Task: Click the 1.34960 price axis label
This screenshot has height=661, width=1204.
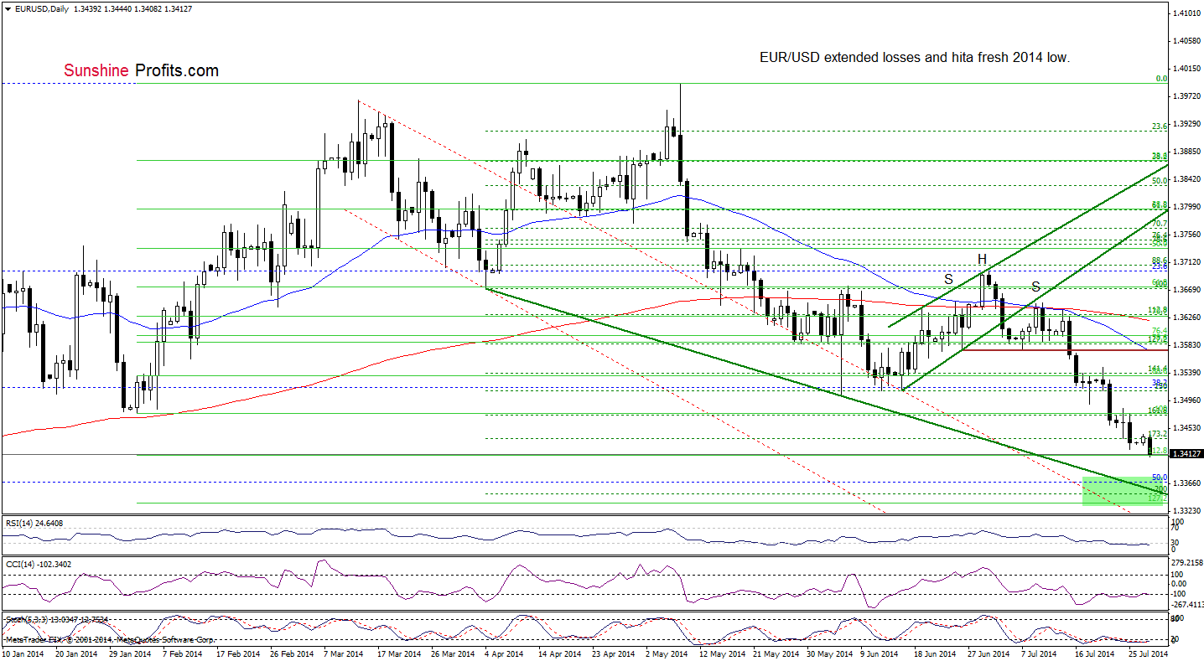Action: click(1187, 400)
